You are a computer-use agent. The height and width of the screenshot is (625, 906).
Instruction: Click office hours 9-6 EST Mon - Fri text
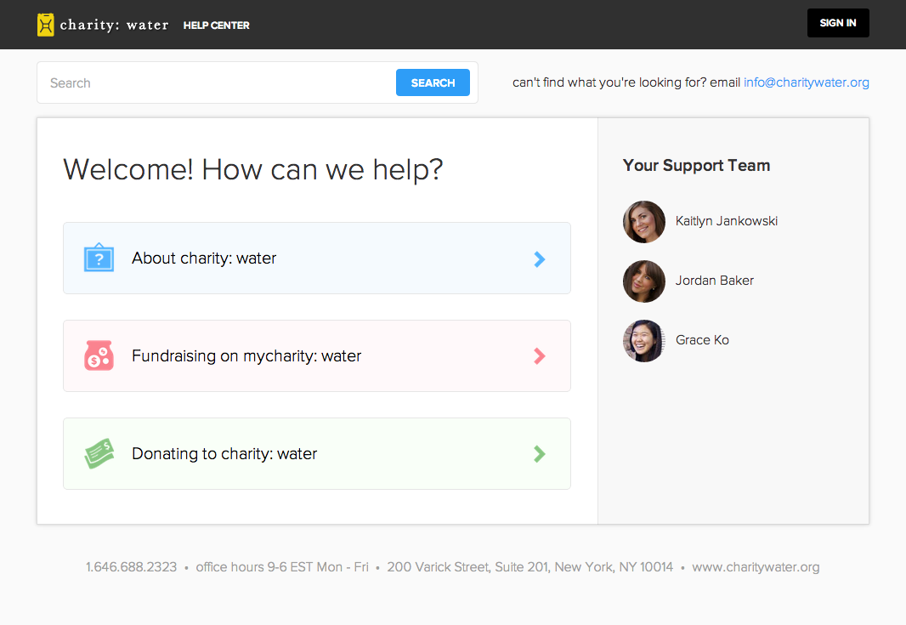282,567
